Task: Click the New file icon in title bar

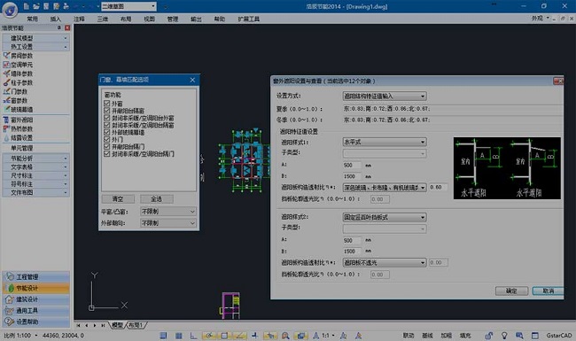Action: [x=26, y=6]
